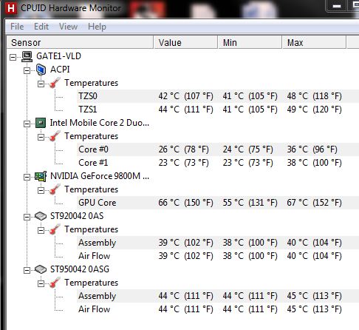Select the GPU Core temperature row
This screenshot has height=330, width=359.
pyautogui.click(x=218, y=203)
